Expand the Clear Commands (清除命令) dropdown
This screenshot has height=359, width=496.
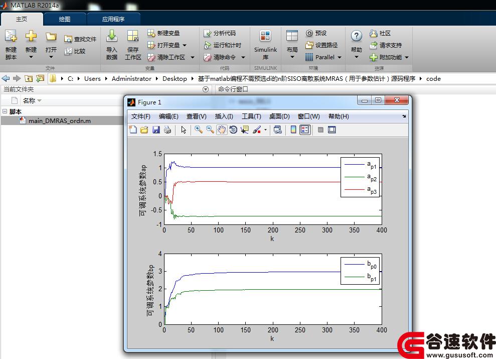click(243, 57)
